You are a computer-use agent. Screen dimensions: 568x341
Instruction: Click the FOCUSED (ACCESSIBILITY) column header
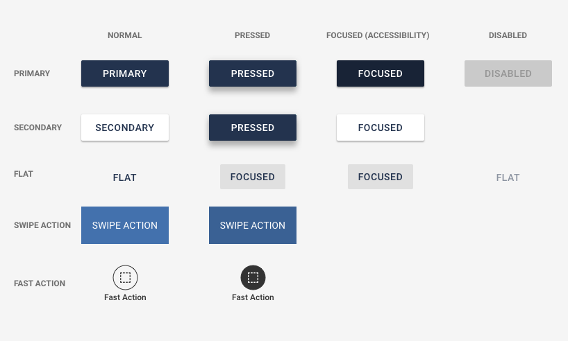click(x=378, y=35)
